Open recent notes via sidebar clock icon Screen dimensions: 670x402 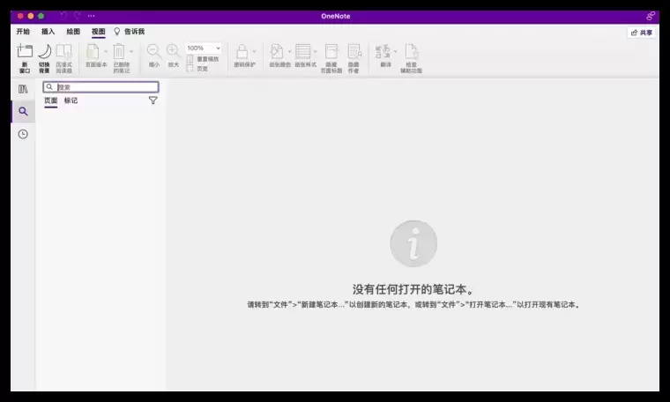pyautogui.click(x=23, y=134)
